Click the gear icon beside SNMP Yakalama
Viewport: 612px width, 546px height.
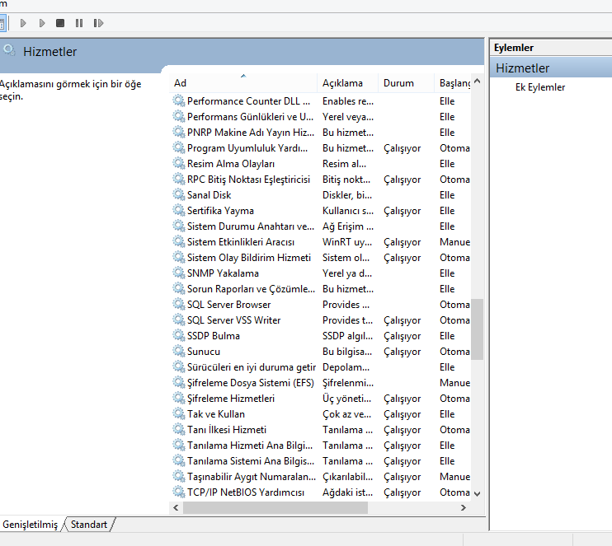point(179,273)
